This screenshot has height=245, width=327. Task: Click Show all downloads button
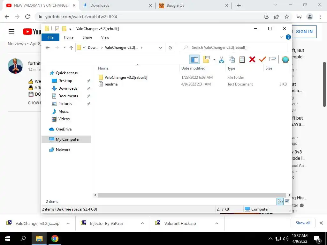[303, 223]
